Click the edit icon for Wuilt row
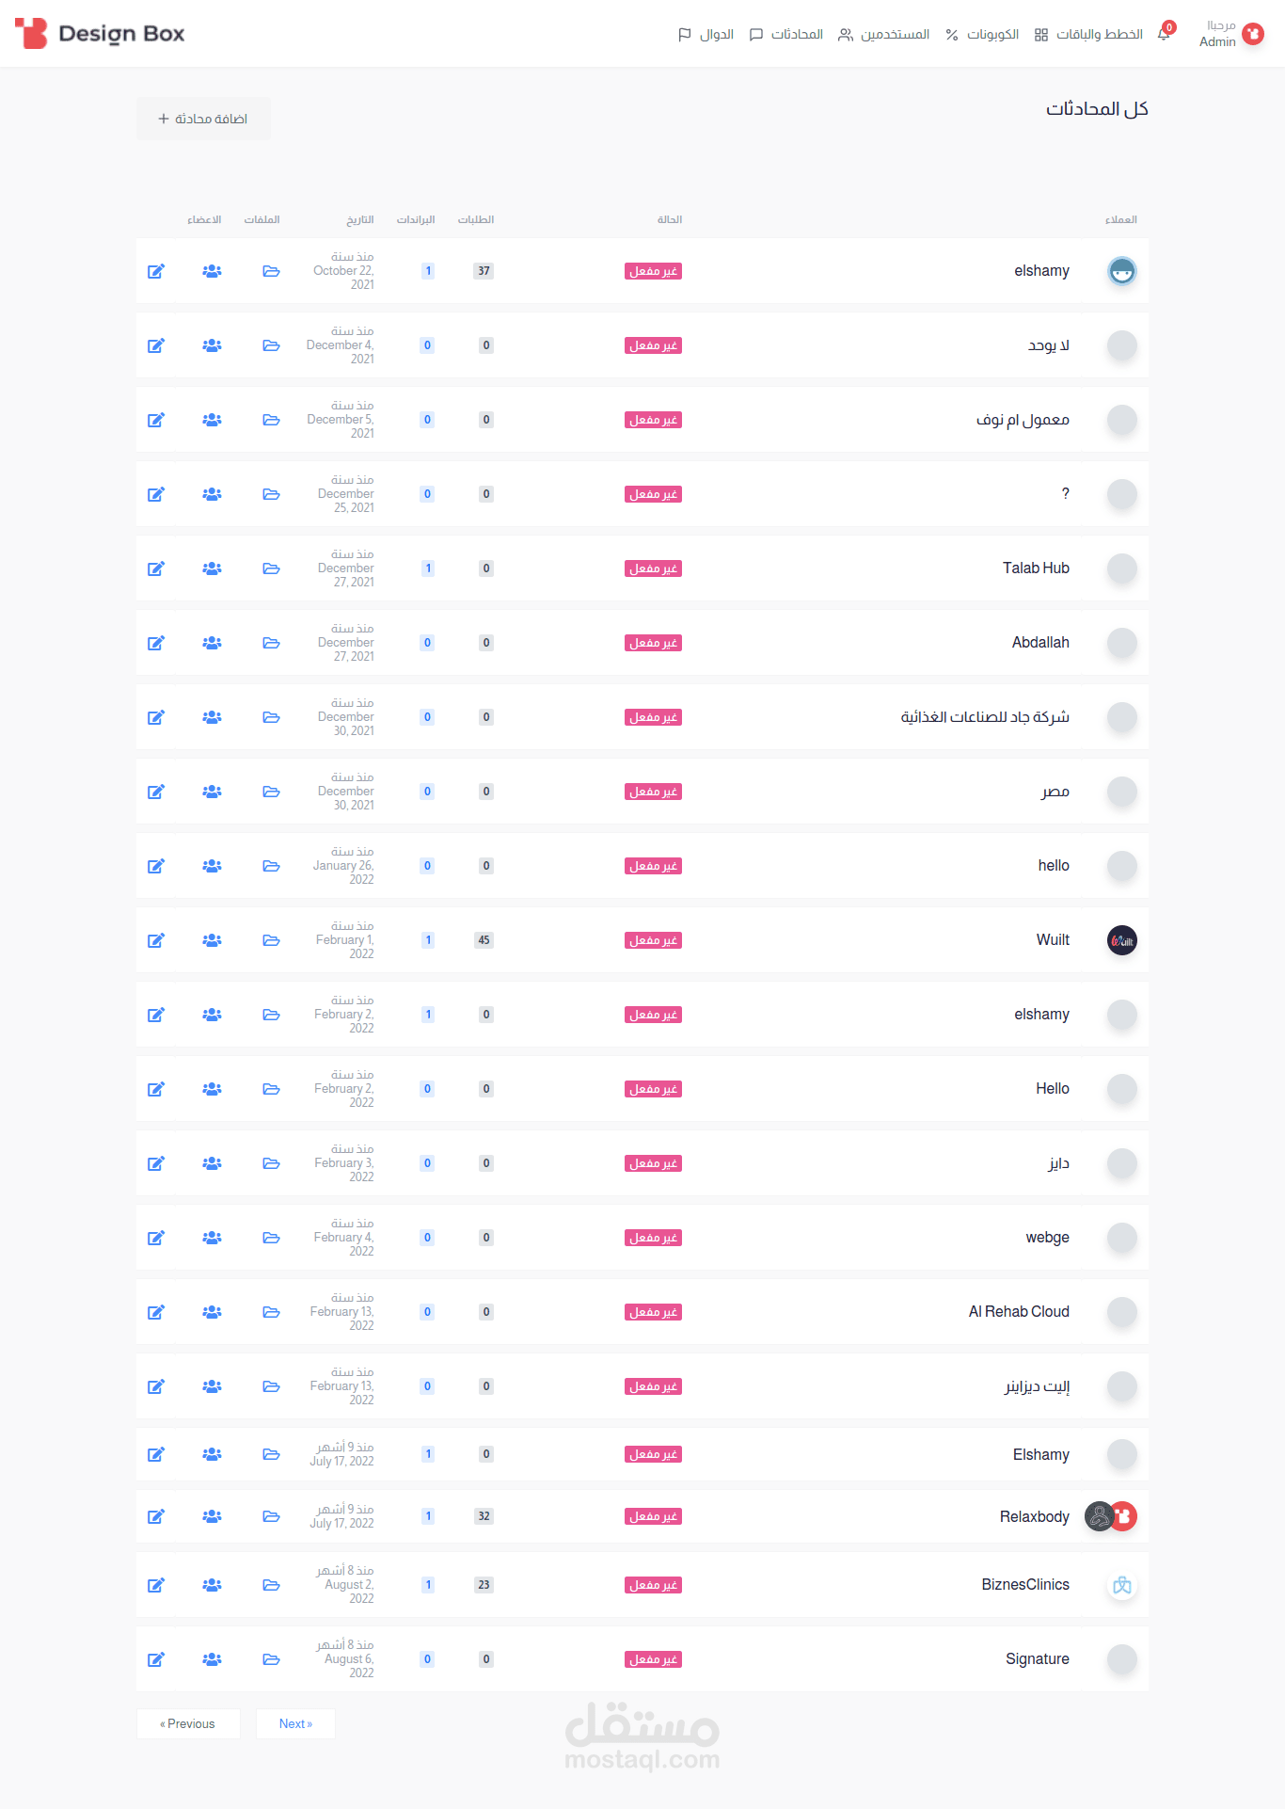The image size is (1285, 1809). [156, 940]
